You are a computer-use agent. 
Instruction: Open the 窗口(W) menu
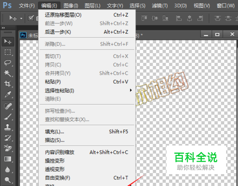[226, 6]
